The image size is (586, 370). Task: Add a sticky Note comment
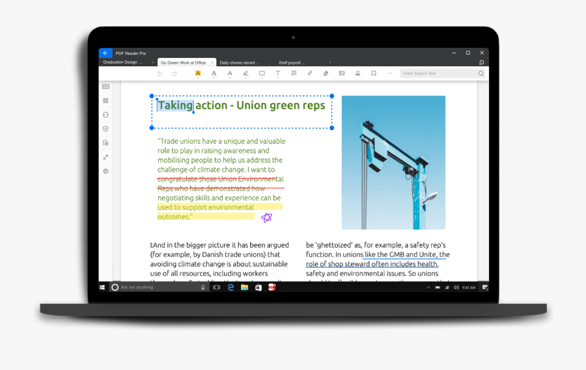pyautogui.click(x=294, y=73)
